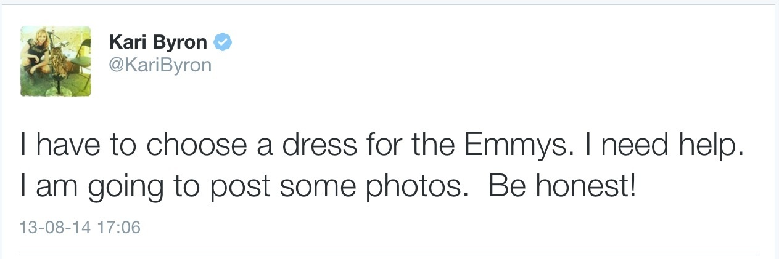Click the @KariByron handle
Viewport: 779px width, 259px height.
point(160,65)
